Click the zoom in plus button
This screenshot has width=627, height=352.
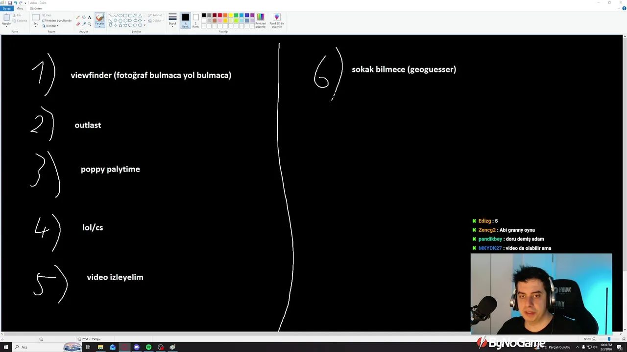click(623, 339)
